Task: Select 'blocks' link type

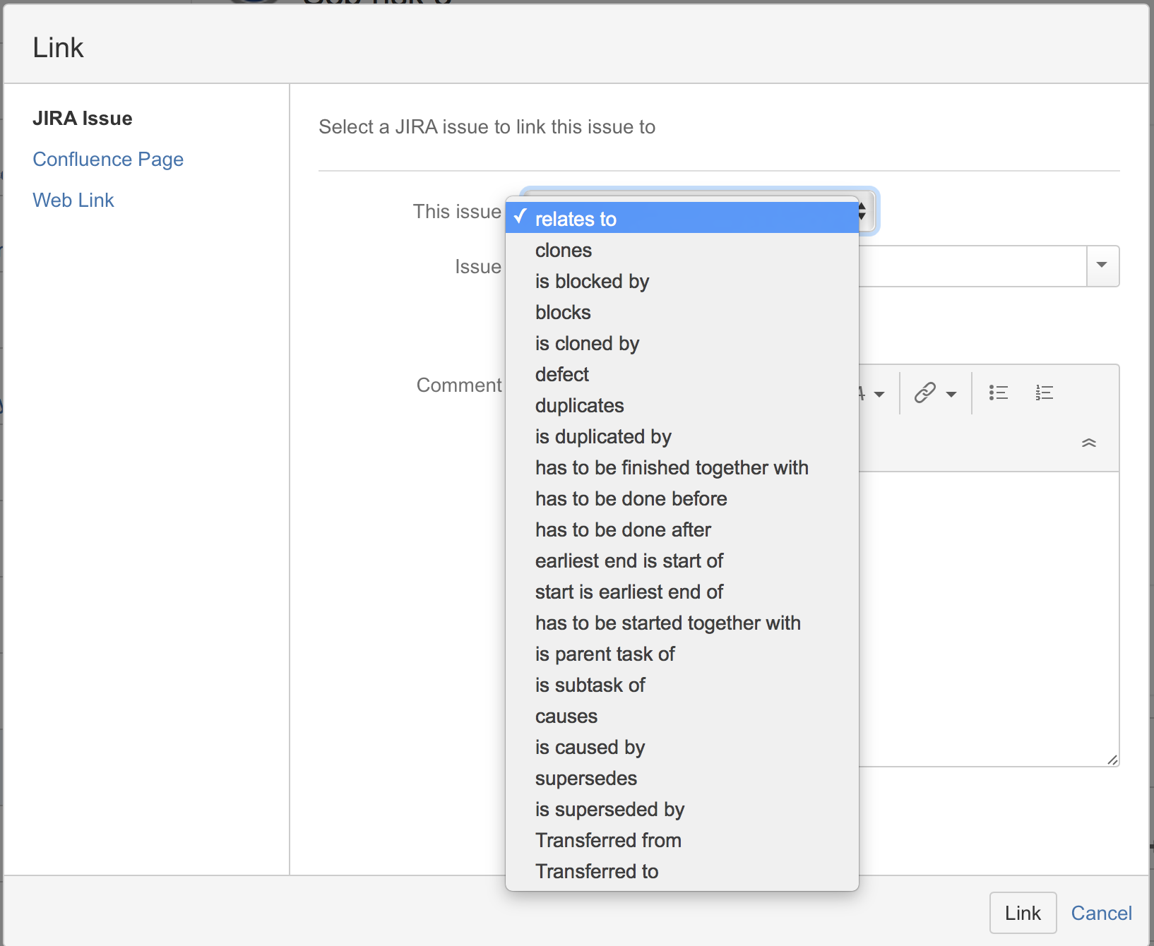Action: [682, 312]
